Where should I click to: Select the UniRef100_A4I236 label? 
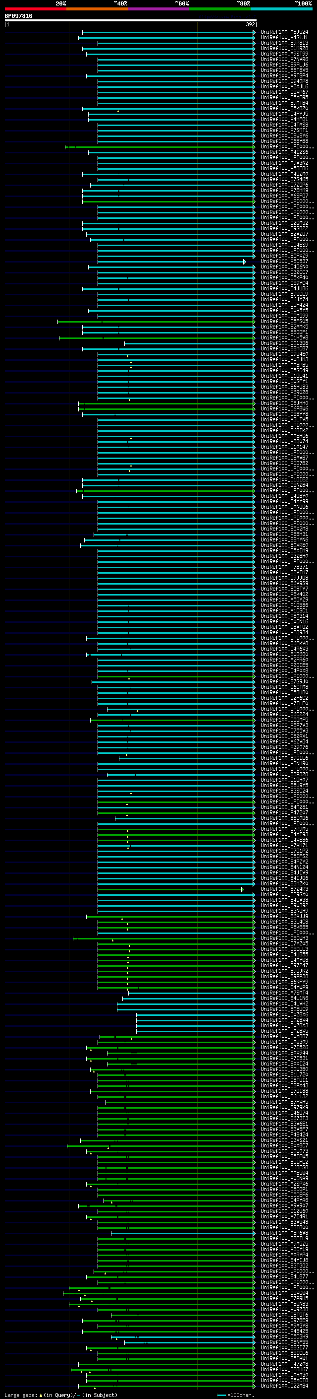(284, 152)
